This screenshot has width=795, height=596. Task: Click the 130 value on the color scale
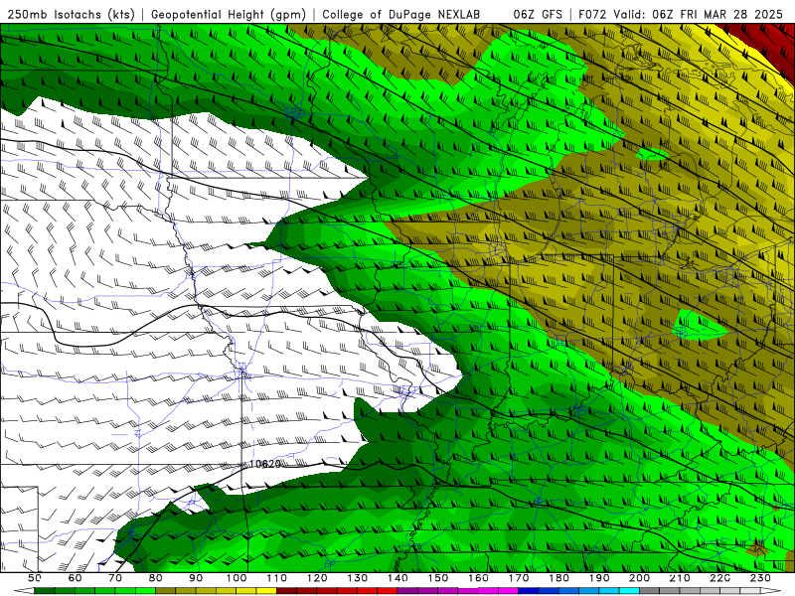[358, 578]
